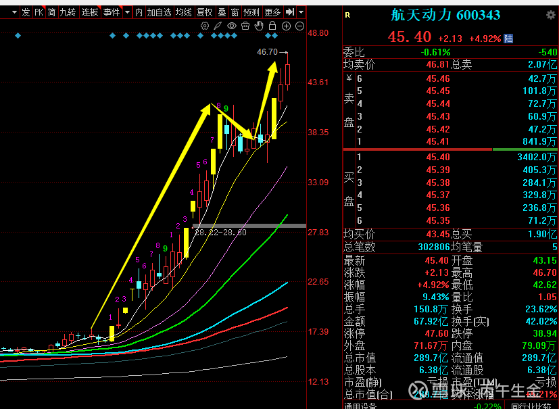Expand the dropdown arrow after 事件
This screenshot has height=409, width=559.
click(x=128, y=12)
